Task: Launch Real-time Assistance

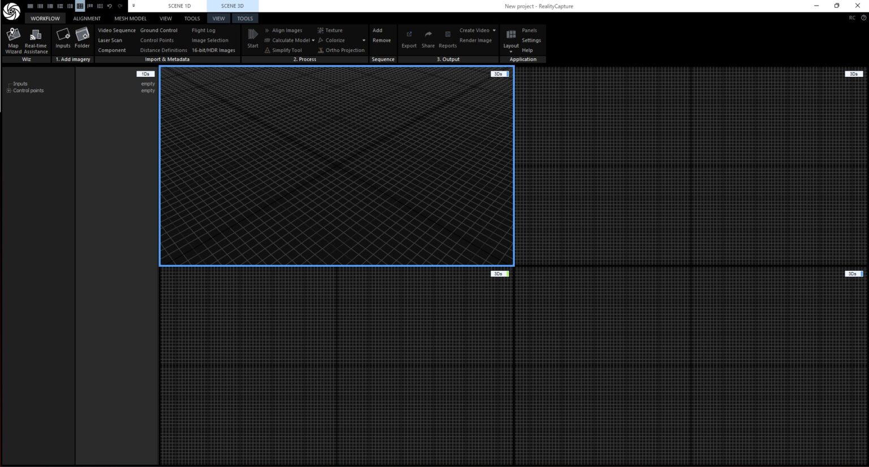Action: click(36, 36)
